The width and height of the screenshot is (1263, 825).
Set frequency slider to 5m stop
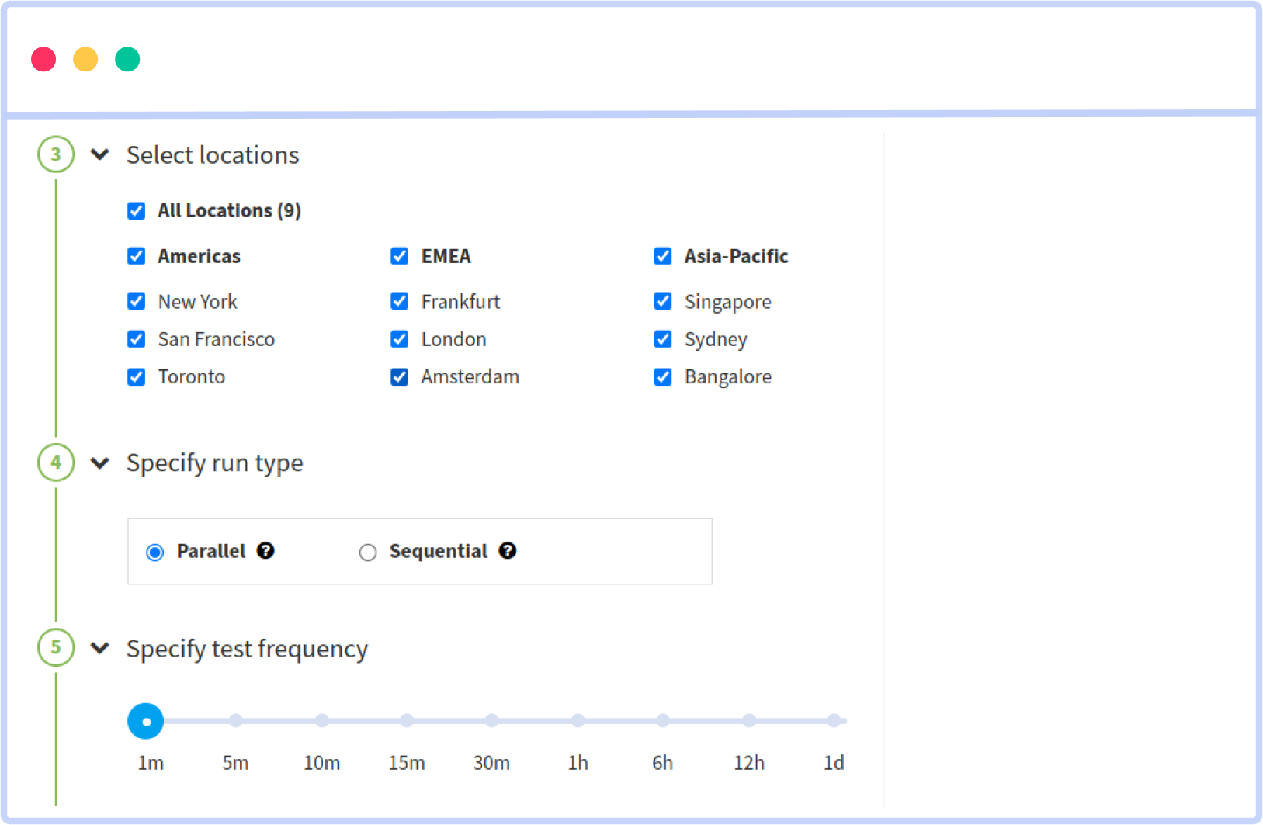click(236, 721)
